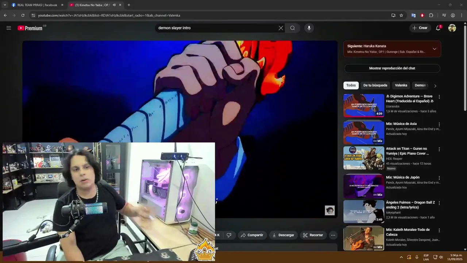This screenshot has height=263, width=467.
Task: Open Ángeles Fuimos Dragon Ball Z thumbnail
Action: point(364,211)
